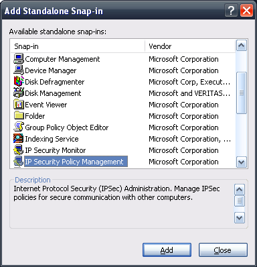Click the Folder snap-in icon
This screenshot has height=267, width=257.
tap(19, 116)
